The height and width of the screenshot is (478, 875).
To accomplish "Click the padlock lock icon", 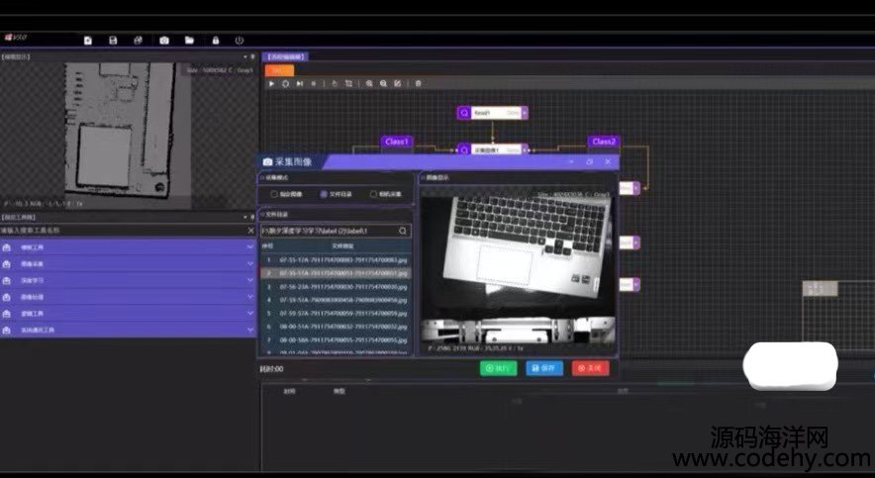I will 216,41.
